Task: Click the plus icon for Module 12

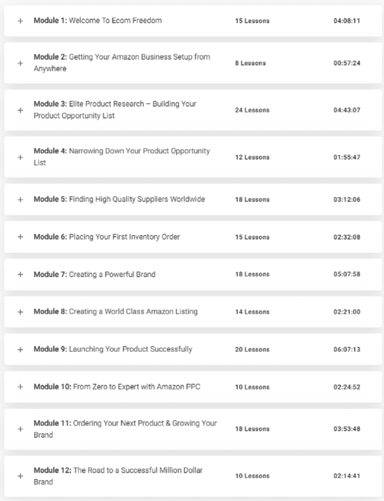Action: [x=20, y=476]
